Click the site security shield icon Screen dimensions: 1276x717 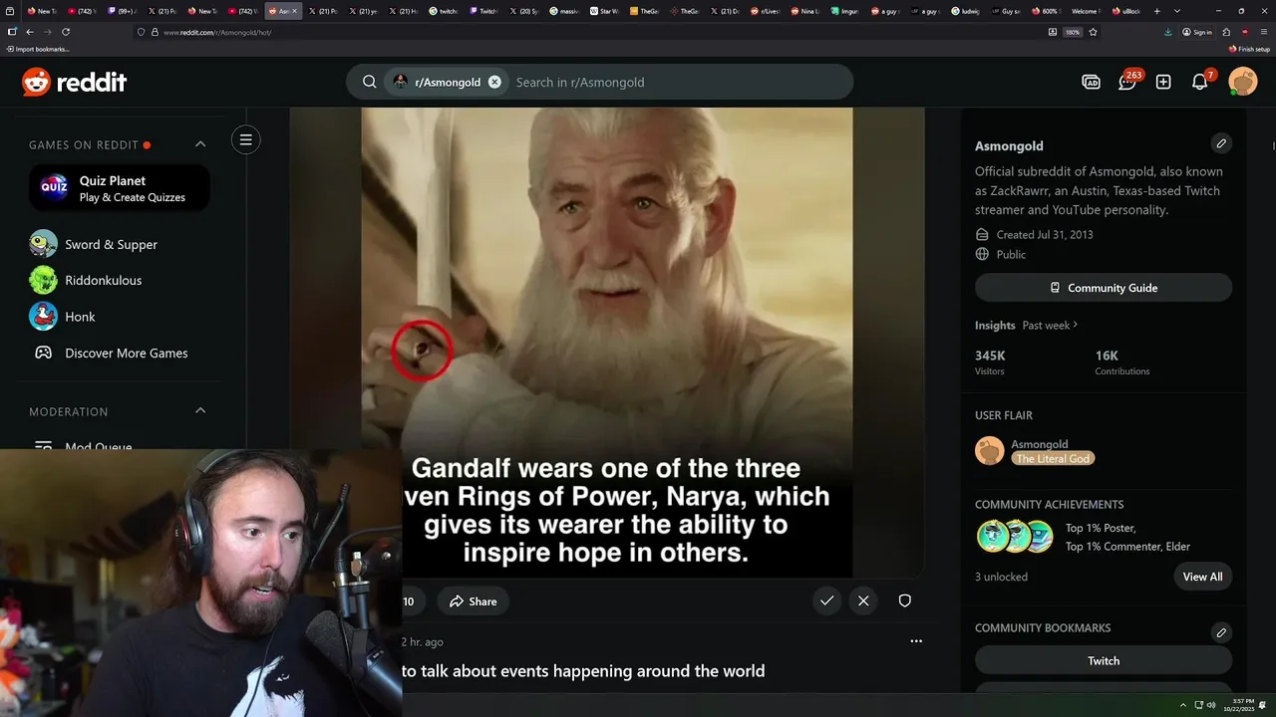pos(141,32)
